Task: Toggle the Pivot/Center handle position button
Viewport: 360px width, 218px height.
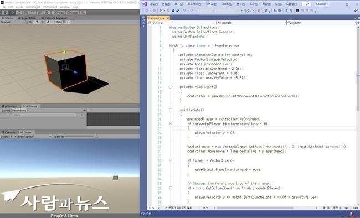Action: (59, 13)
